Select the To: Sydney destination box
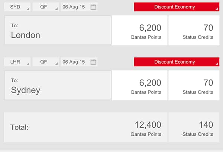223x152 pixels. click(x=58, y=85)
